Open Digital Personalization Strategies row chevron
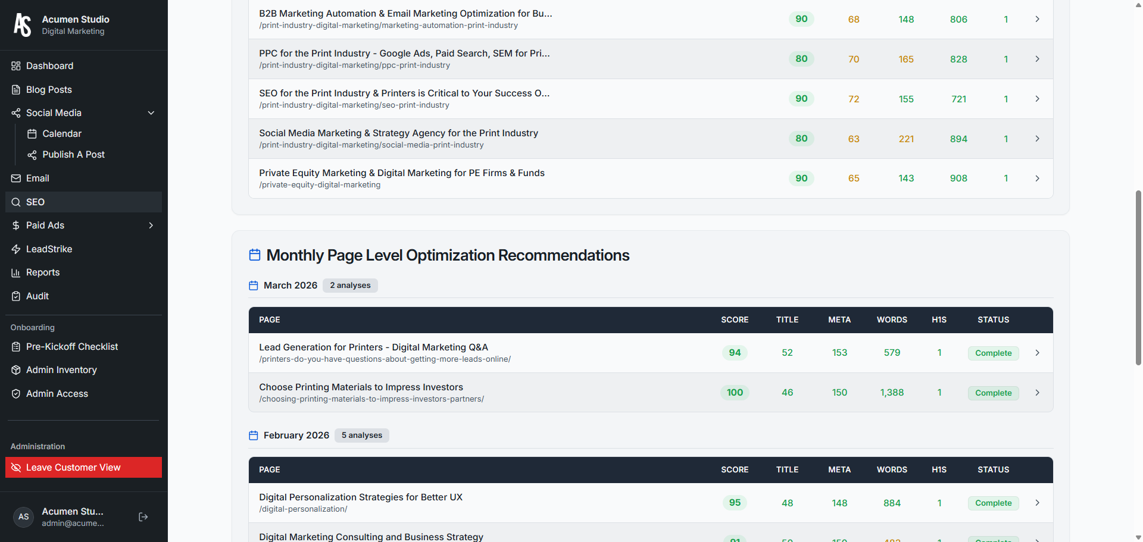This screenshot has width=1143, height=542. 1037,503
